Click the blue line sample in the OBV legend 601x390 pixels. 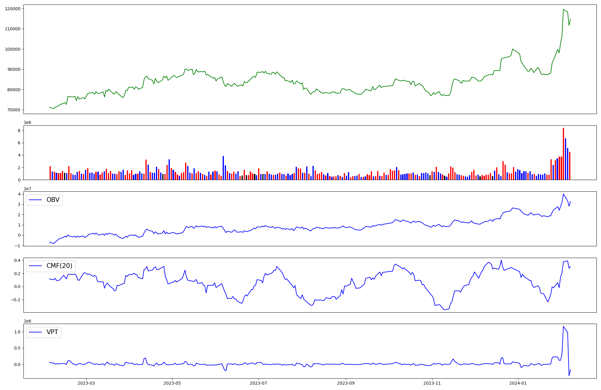click(x=36, y=200)
